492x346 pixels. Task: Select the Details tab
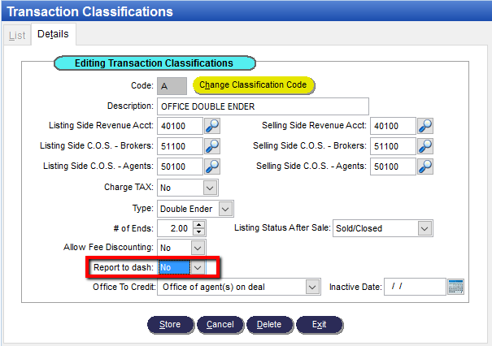click(x=53, y=36)
